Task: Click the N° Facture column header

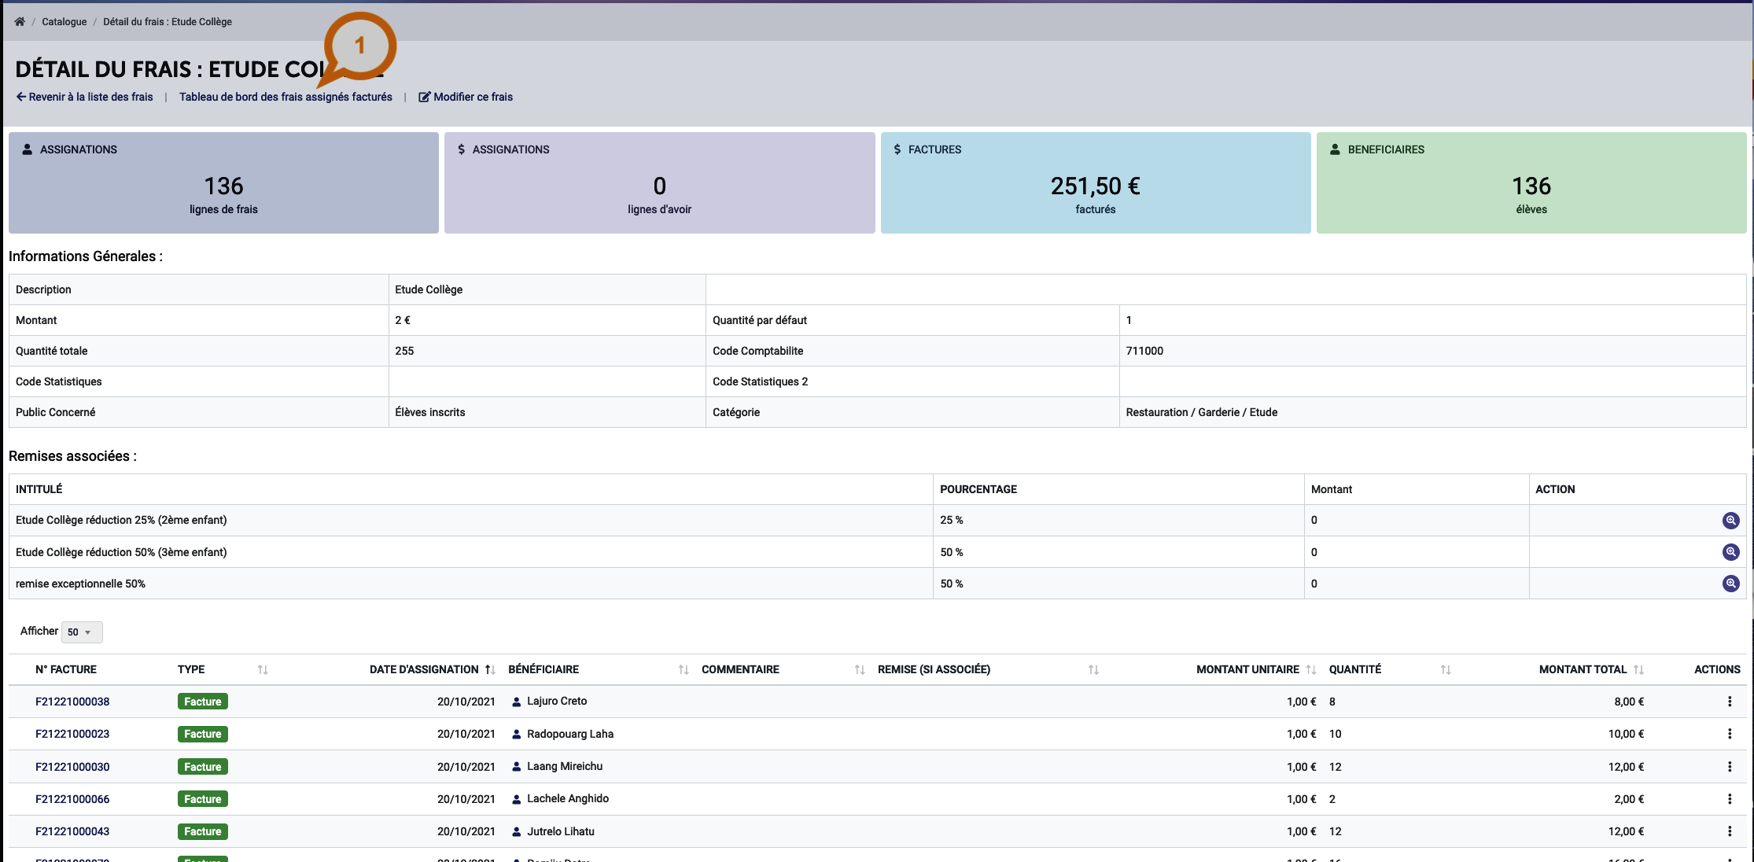Action: click(x=66, y=669)
